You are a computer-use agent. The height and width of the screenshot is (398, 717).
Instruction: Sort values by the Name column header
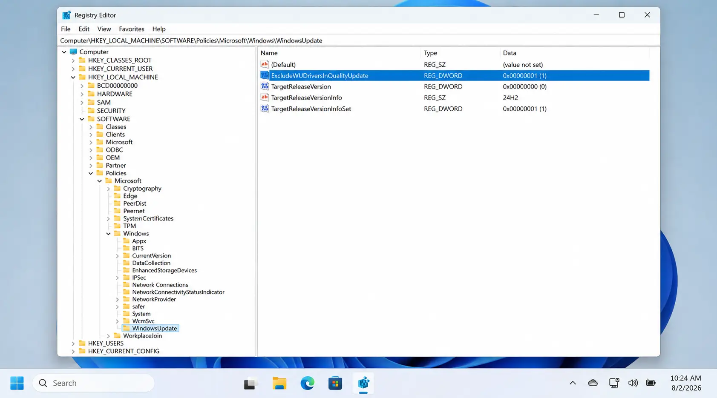(x=340, y=53)
